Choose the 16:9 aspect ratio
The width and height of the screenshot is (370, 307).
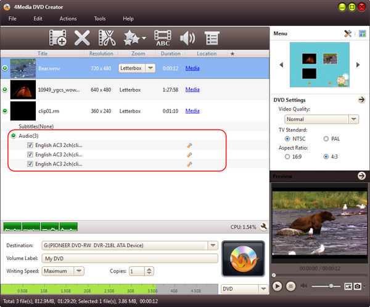point(287,157)
